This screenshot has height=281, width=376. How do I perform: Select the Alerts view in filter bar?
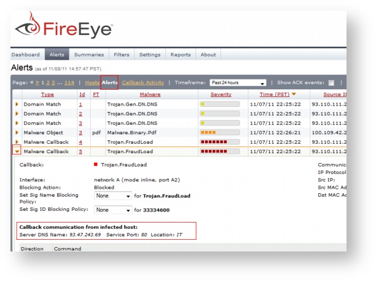[109, 82]
